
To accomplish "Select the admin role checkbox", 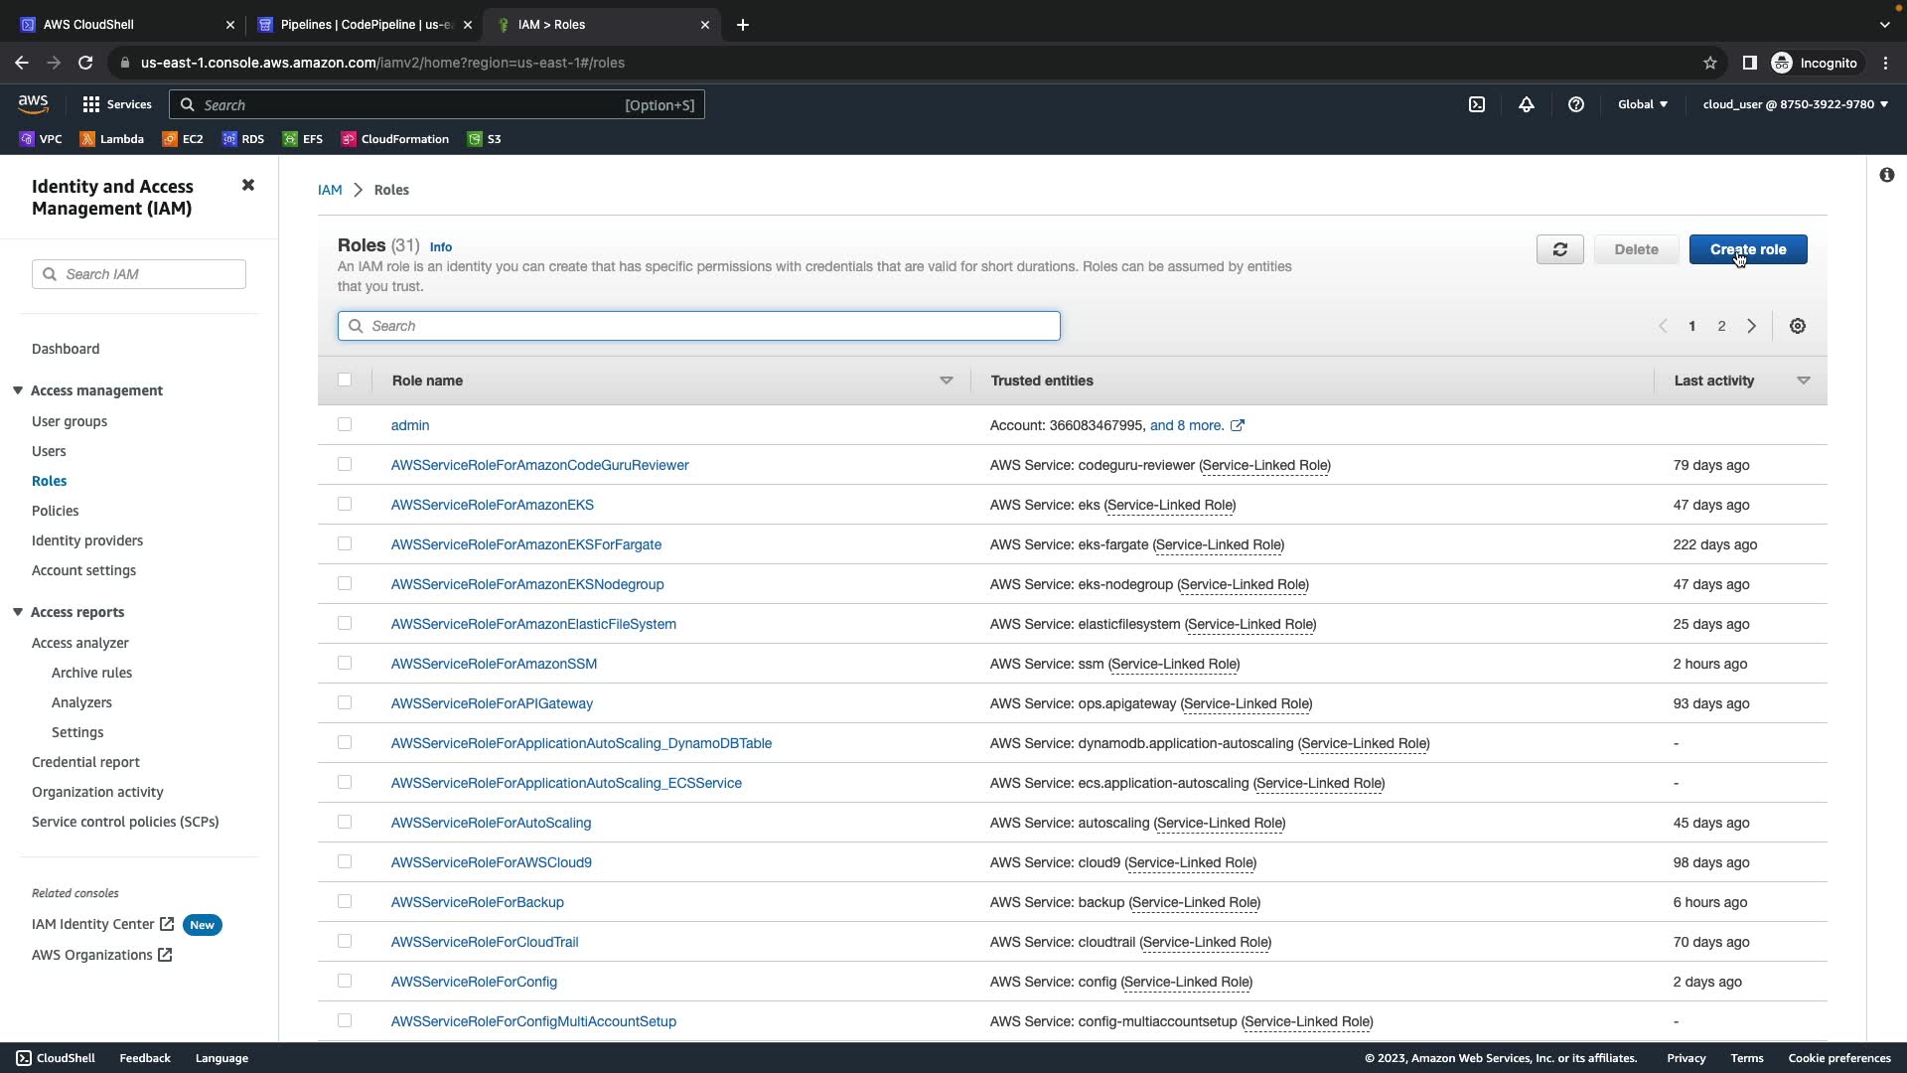I will pos(345,425).
